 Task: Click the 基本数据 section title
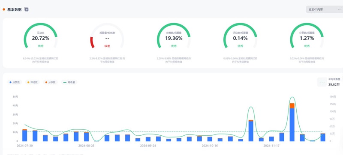tap(15, 9)
